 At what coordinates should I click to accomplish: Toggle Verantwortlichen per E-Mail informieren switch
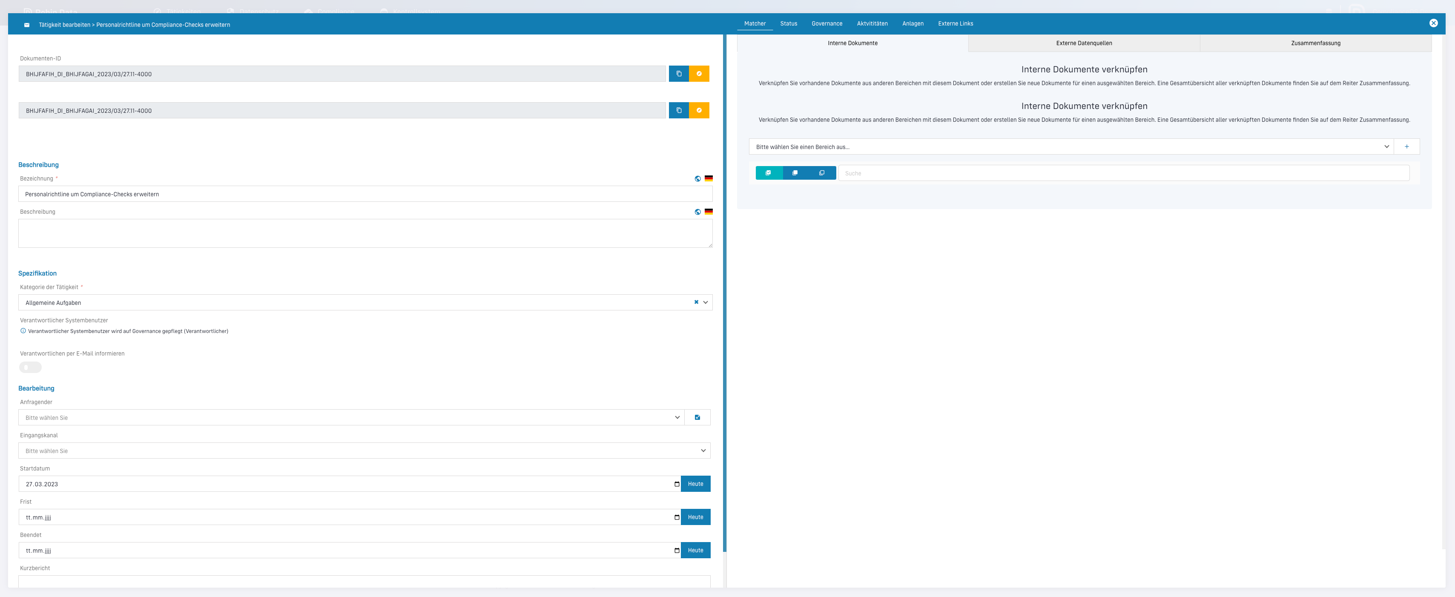[31, 367]
